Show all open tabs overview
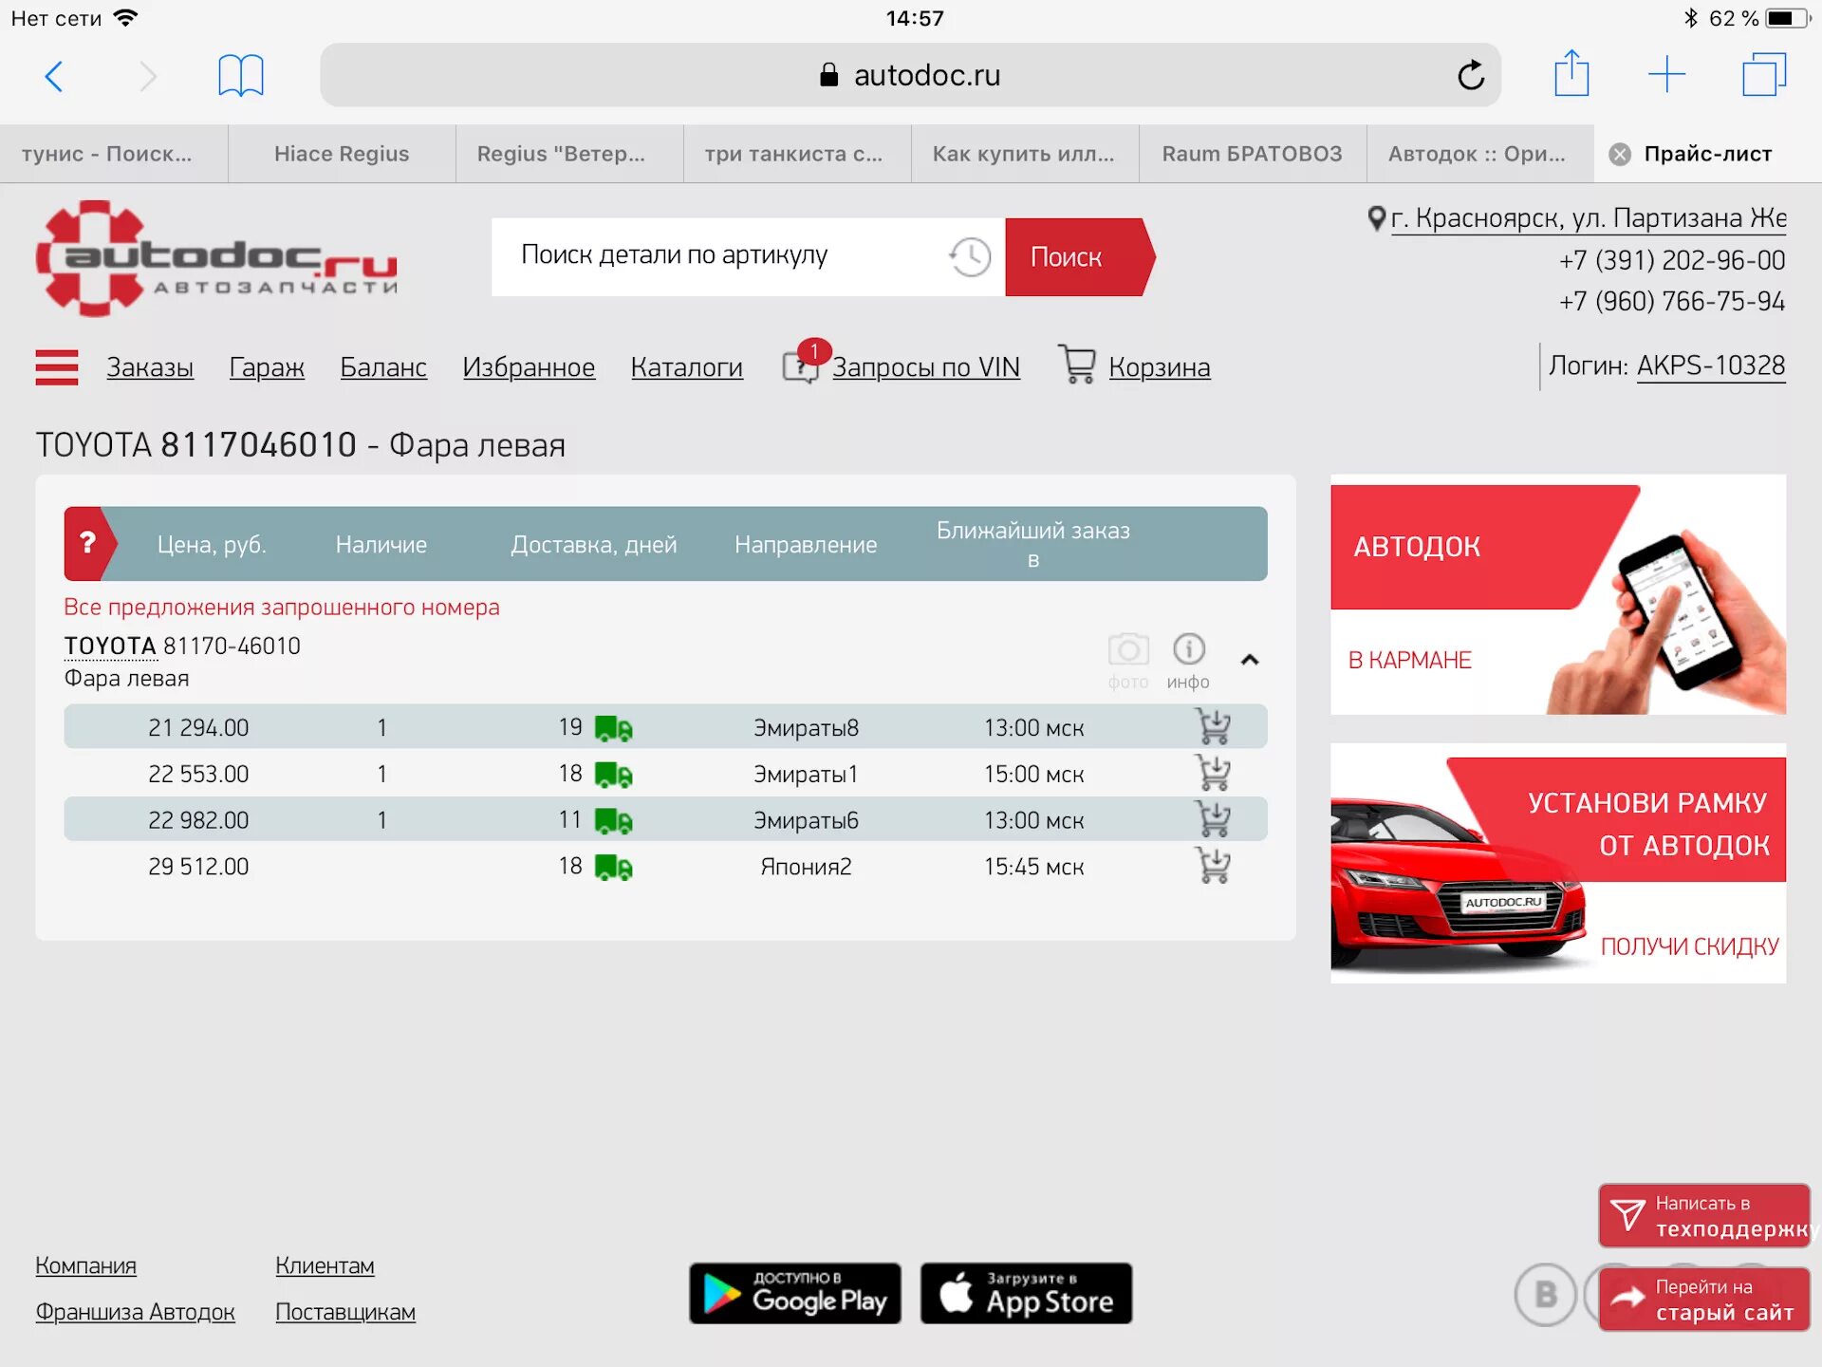Screen dimensions: 1822x1367 [x=1764, y=74]
